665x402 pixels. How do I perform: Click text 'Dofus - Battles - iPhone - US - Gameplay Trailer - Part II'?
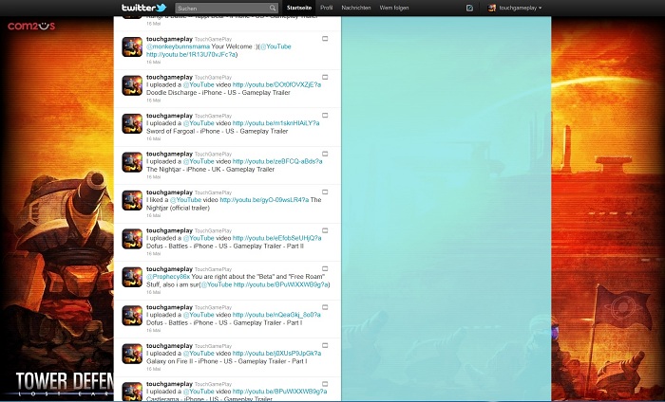click(225, 246)
